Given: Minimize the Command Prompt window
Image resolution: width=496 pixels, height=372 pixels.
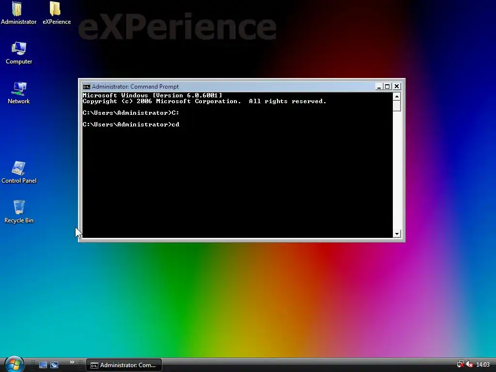Looking at the screenshot, I should tap(379, 86).
